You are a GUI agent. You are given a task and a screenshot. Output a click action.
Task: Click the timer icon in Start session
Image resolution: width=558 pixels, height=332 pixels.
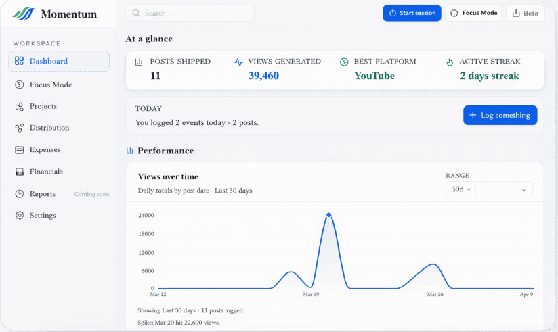393,13
